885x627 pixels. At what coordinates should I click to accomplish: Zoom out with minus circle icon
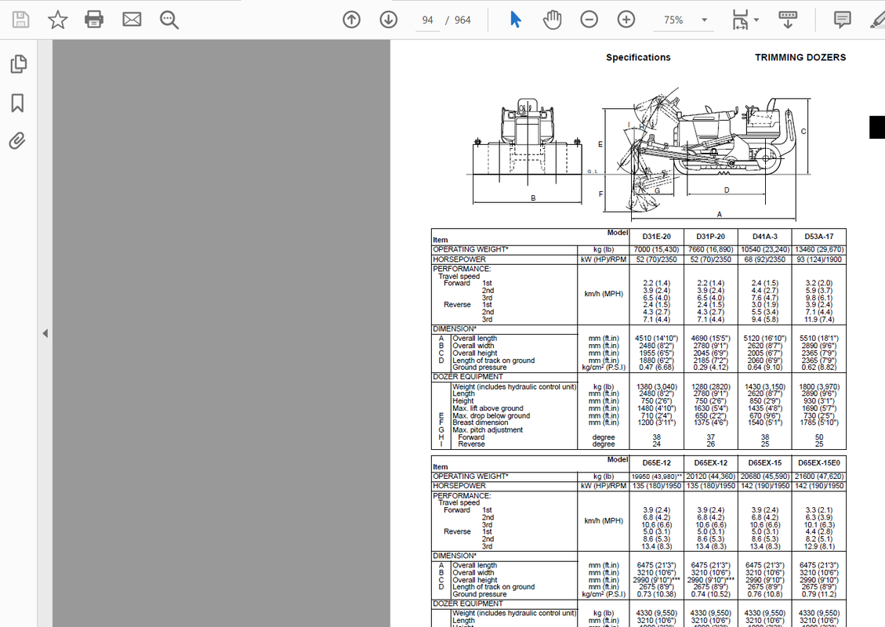(x=589, y=20)
